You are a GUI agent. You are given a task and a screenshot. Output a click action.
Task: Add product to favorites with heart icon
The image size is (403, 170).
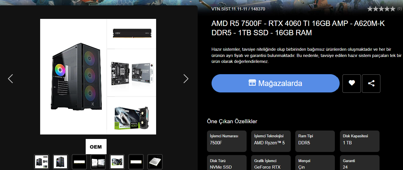(x=352, y=83)
